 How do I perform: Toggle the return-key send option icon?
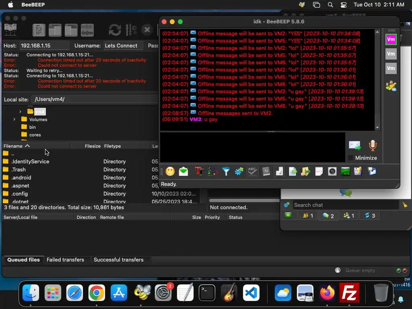279,171
